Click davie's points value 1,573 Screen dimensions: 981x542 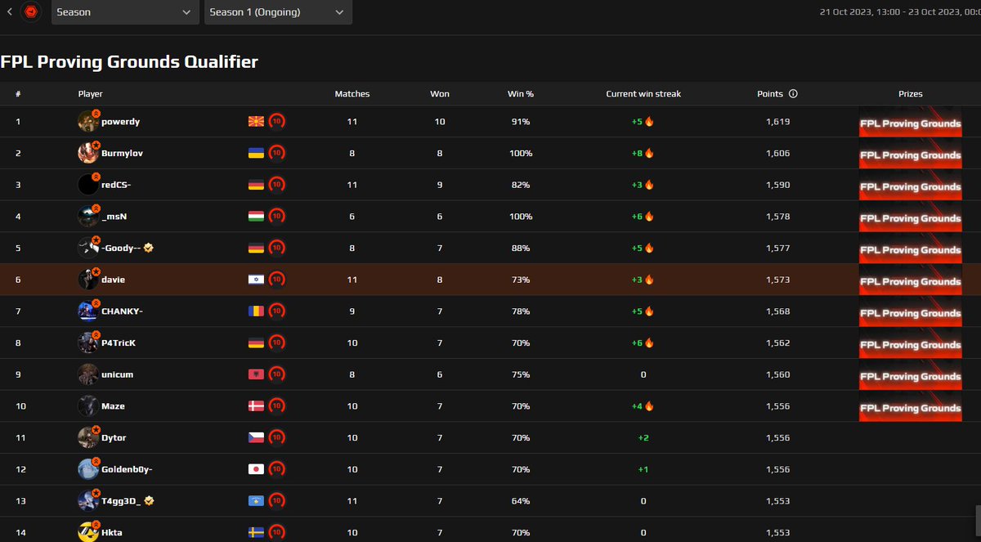pyautogui.click(x=778, y=280)
